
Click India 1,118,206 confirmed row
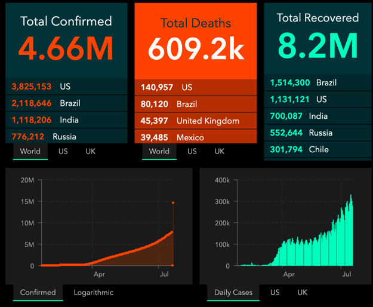(66, 120)
